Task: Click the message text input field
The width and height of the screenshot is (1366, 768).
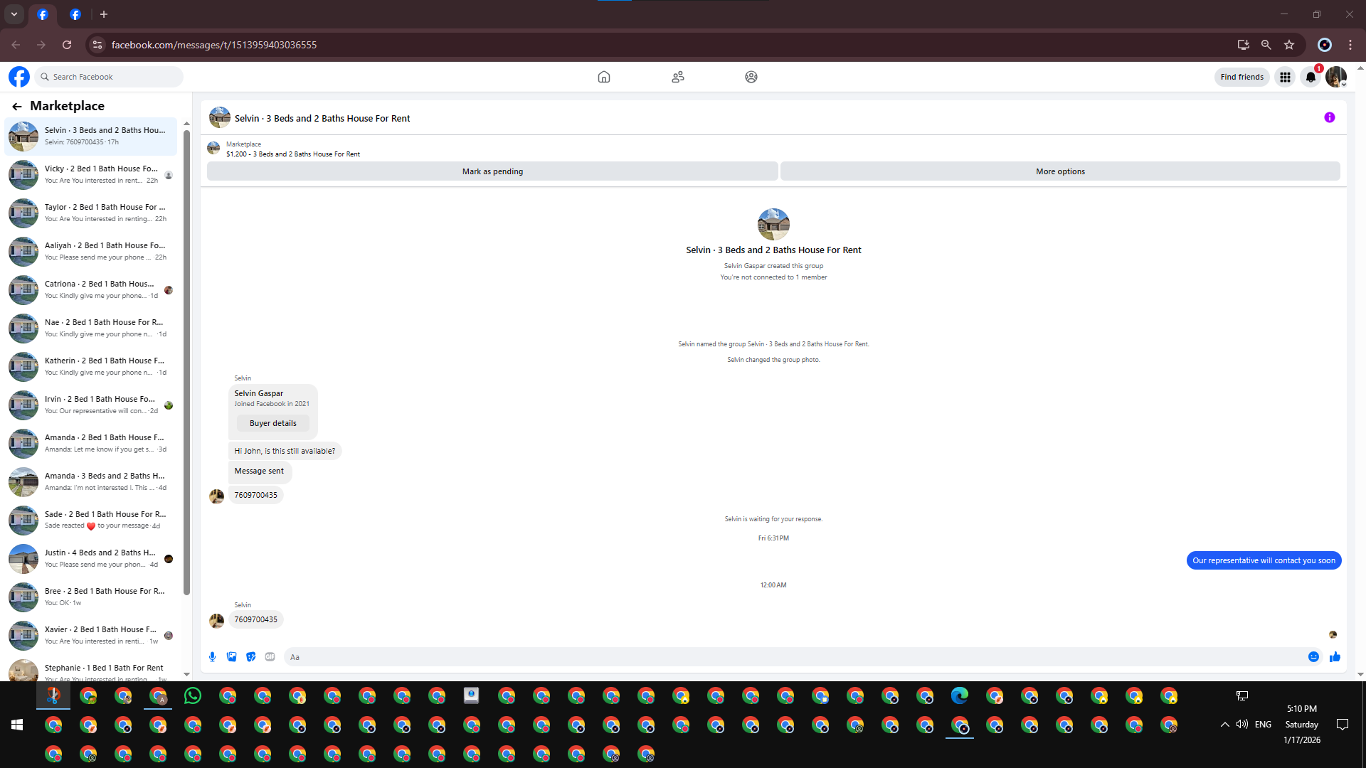Action: click(x=790, y=657)
